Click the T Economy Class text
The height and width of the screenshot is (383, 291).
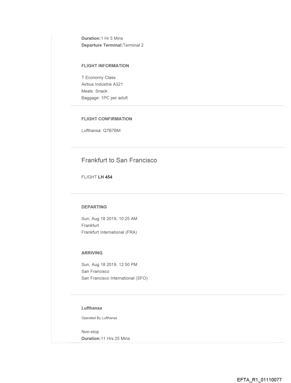[98, 78]
